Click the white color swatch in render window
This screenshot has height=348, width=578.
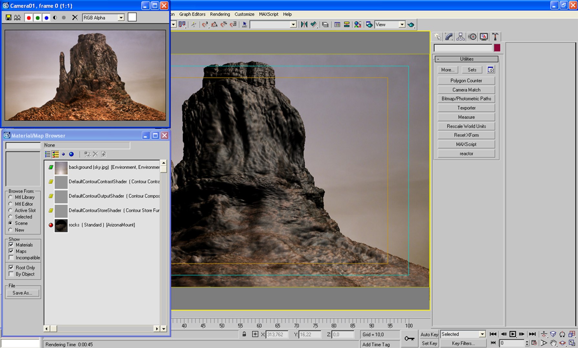[132, 17]
